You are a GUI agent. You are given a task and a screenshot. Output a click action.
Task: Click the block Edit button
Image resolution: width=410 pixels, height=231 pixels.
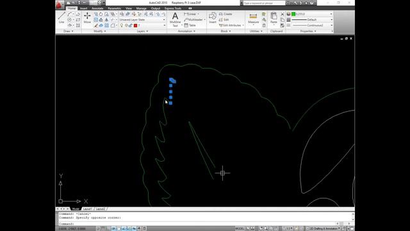point(224,20)
